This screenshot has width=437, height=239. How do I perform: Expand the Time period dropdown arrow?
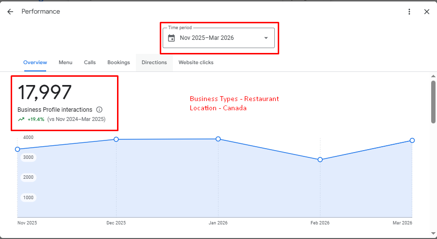[x=266, y=38]
